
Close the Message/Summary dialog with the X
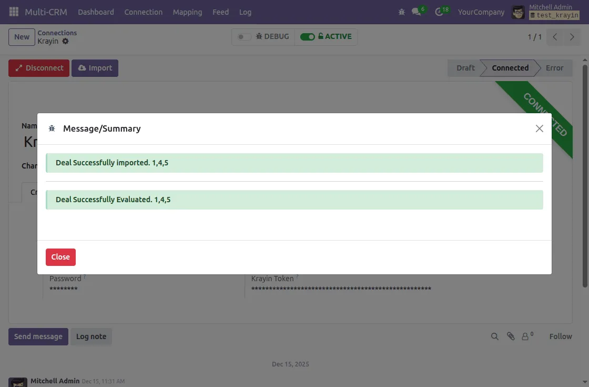tap(540, 128)
